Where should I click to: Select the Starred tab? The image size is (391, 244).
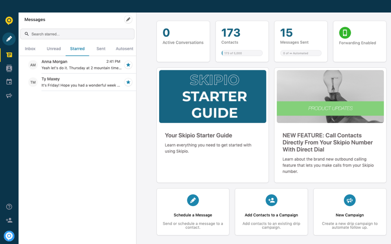[77, 48]
